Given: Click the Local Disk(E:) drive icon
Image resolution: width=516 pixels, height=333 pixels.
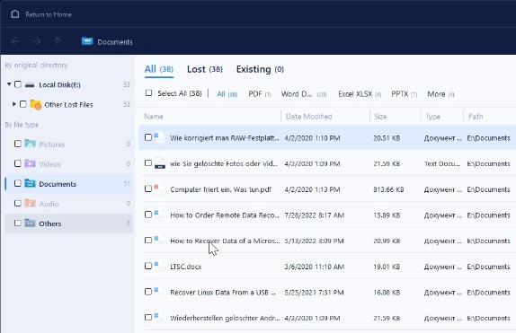Looking at the screenshot, I should coord(30,84).
